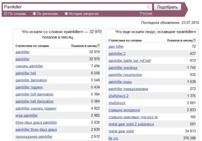
Task: Click the value 5 434 for painkiller торрент
Action: point(95,87)
